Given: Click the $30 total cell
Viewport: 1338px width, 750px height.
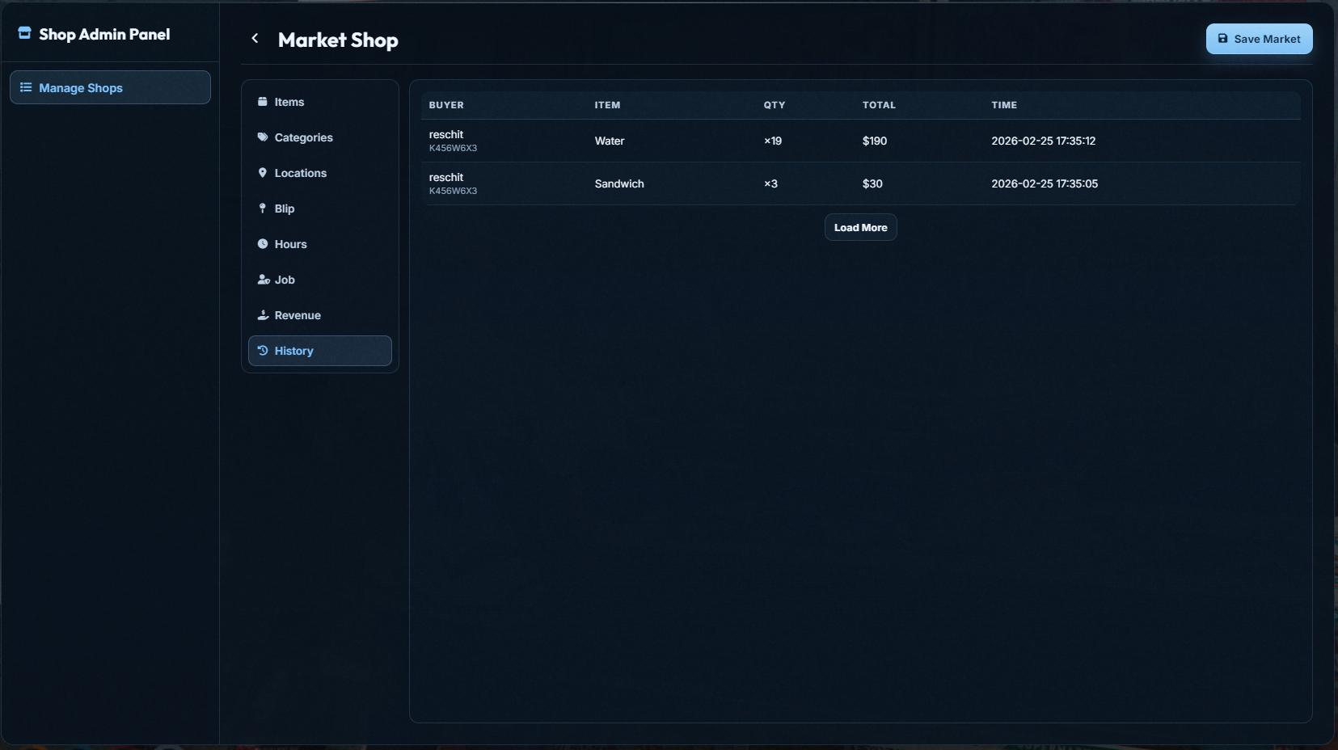Looking at the screenshot, I should coord(872,183).
